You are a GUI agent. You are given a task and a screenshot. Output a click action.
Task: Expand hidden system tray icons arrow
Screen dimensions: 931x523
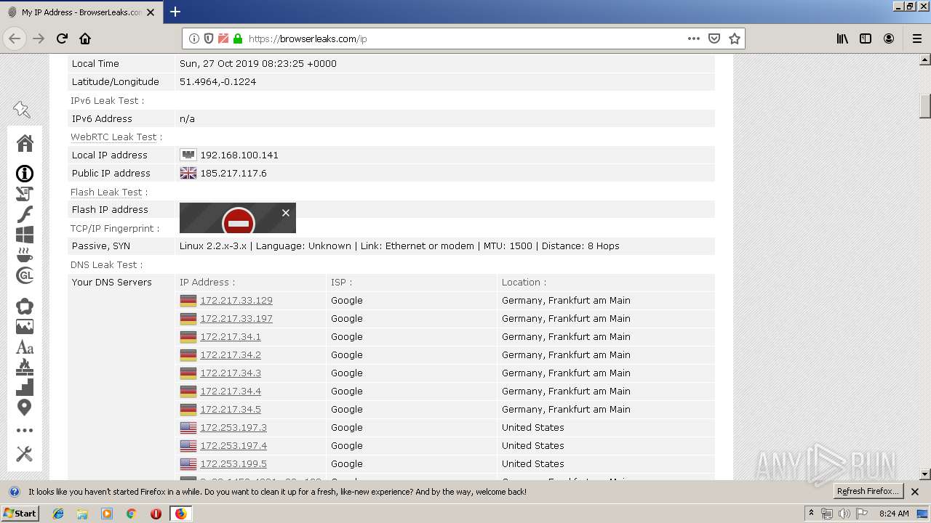tap(812, 514)
